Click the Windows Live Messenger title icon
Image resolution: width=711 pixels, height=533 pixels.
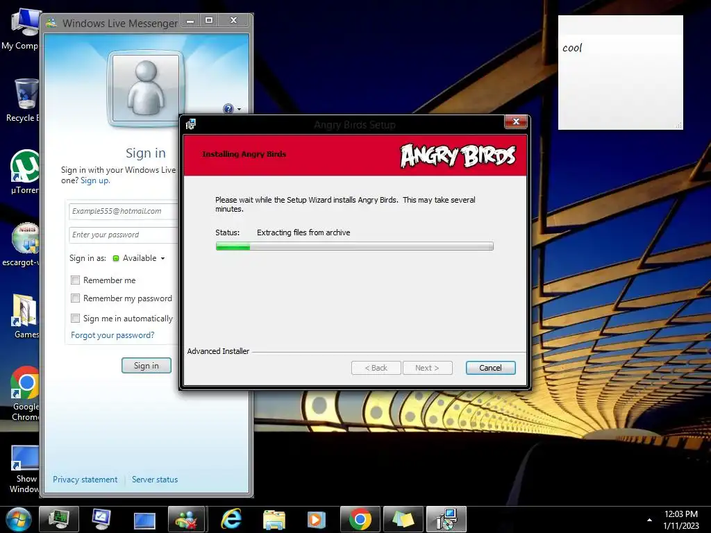[51, 23]
